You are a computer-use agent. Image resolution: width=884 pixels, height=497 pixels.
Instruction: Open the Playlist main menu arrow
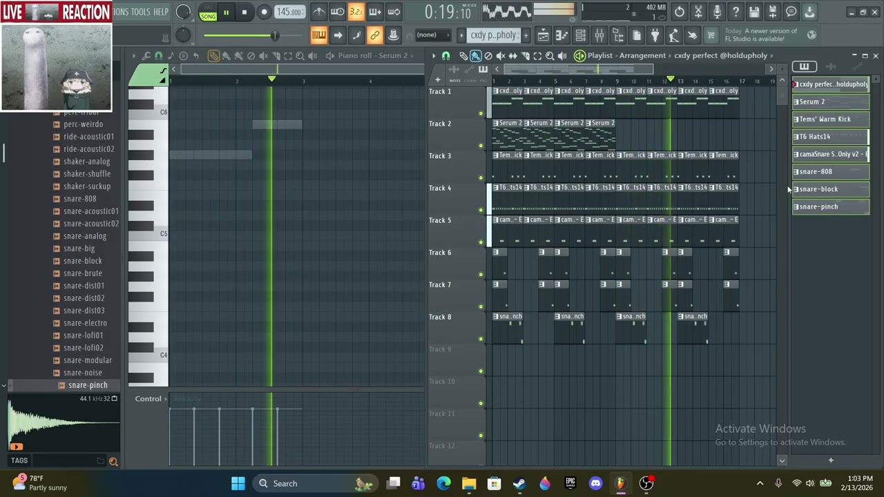(x=434, y=56)
